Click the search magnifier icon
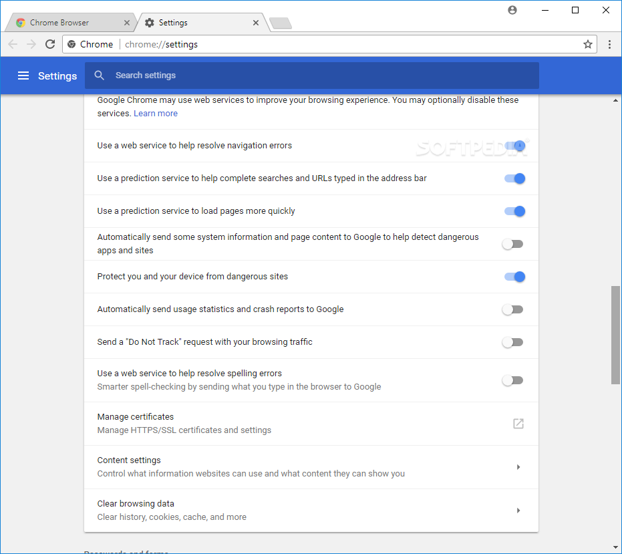Image resolution: width=622 pixels, height=554 pixels. 99,76
